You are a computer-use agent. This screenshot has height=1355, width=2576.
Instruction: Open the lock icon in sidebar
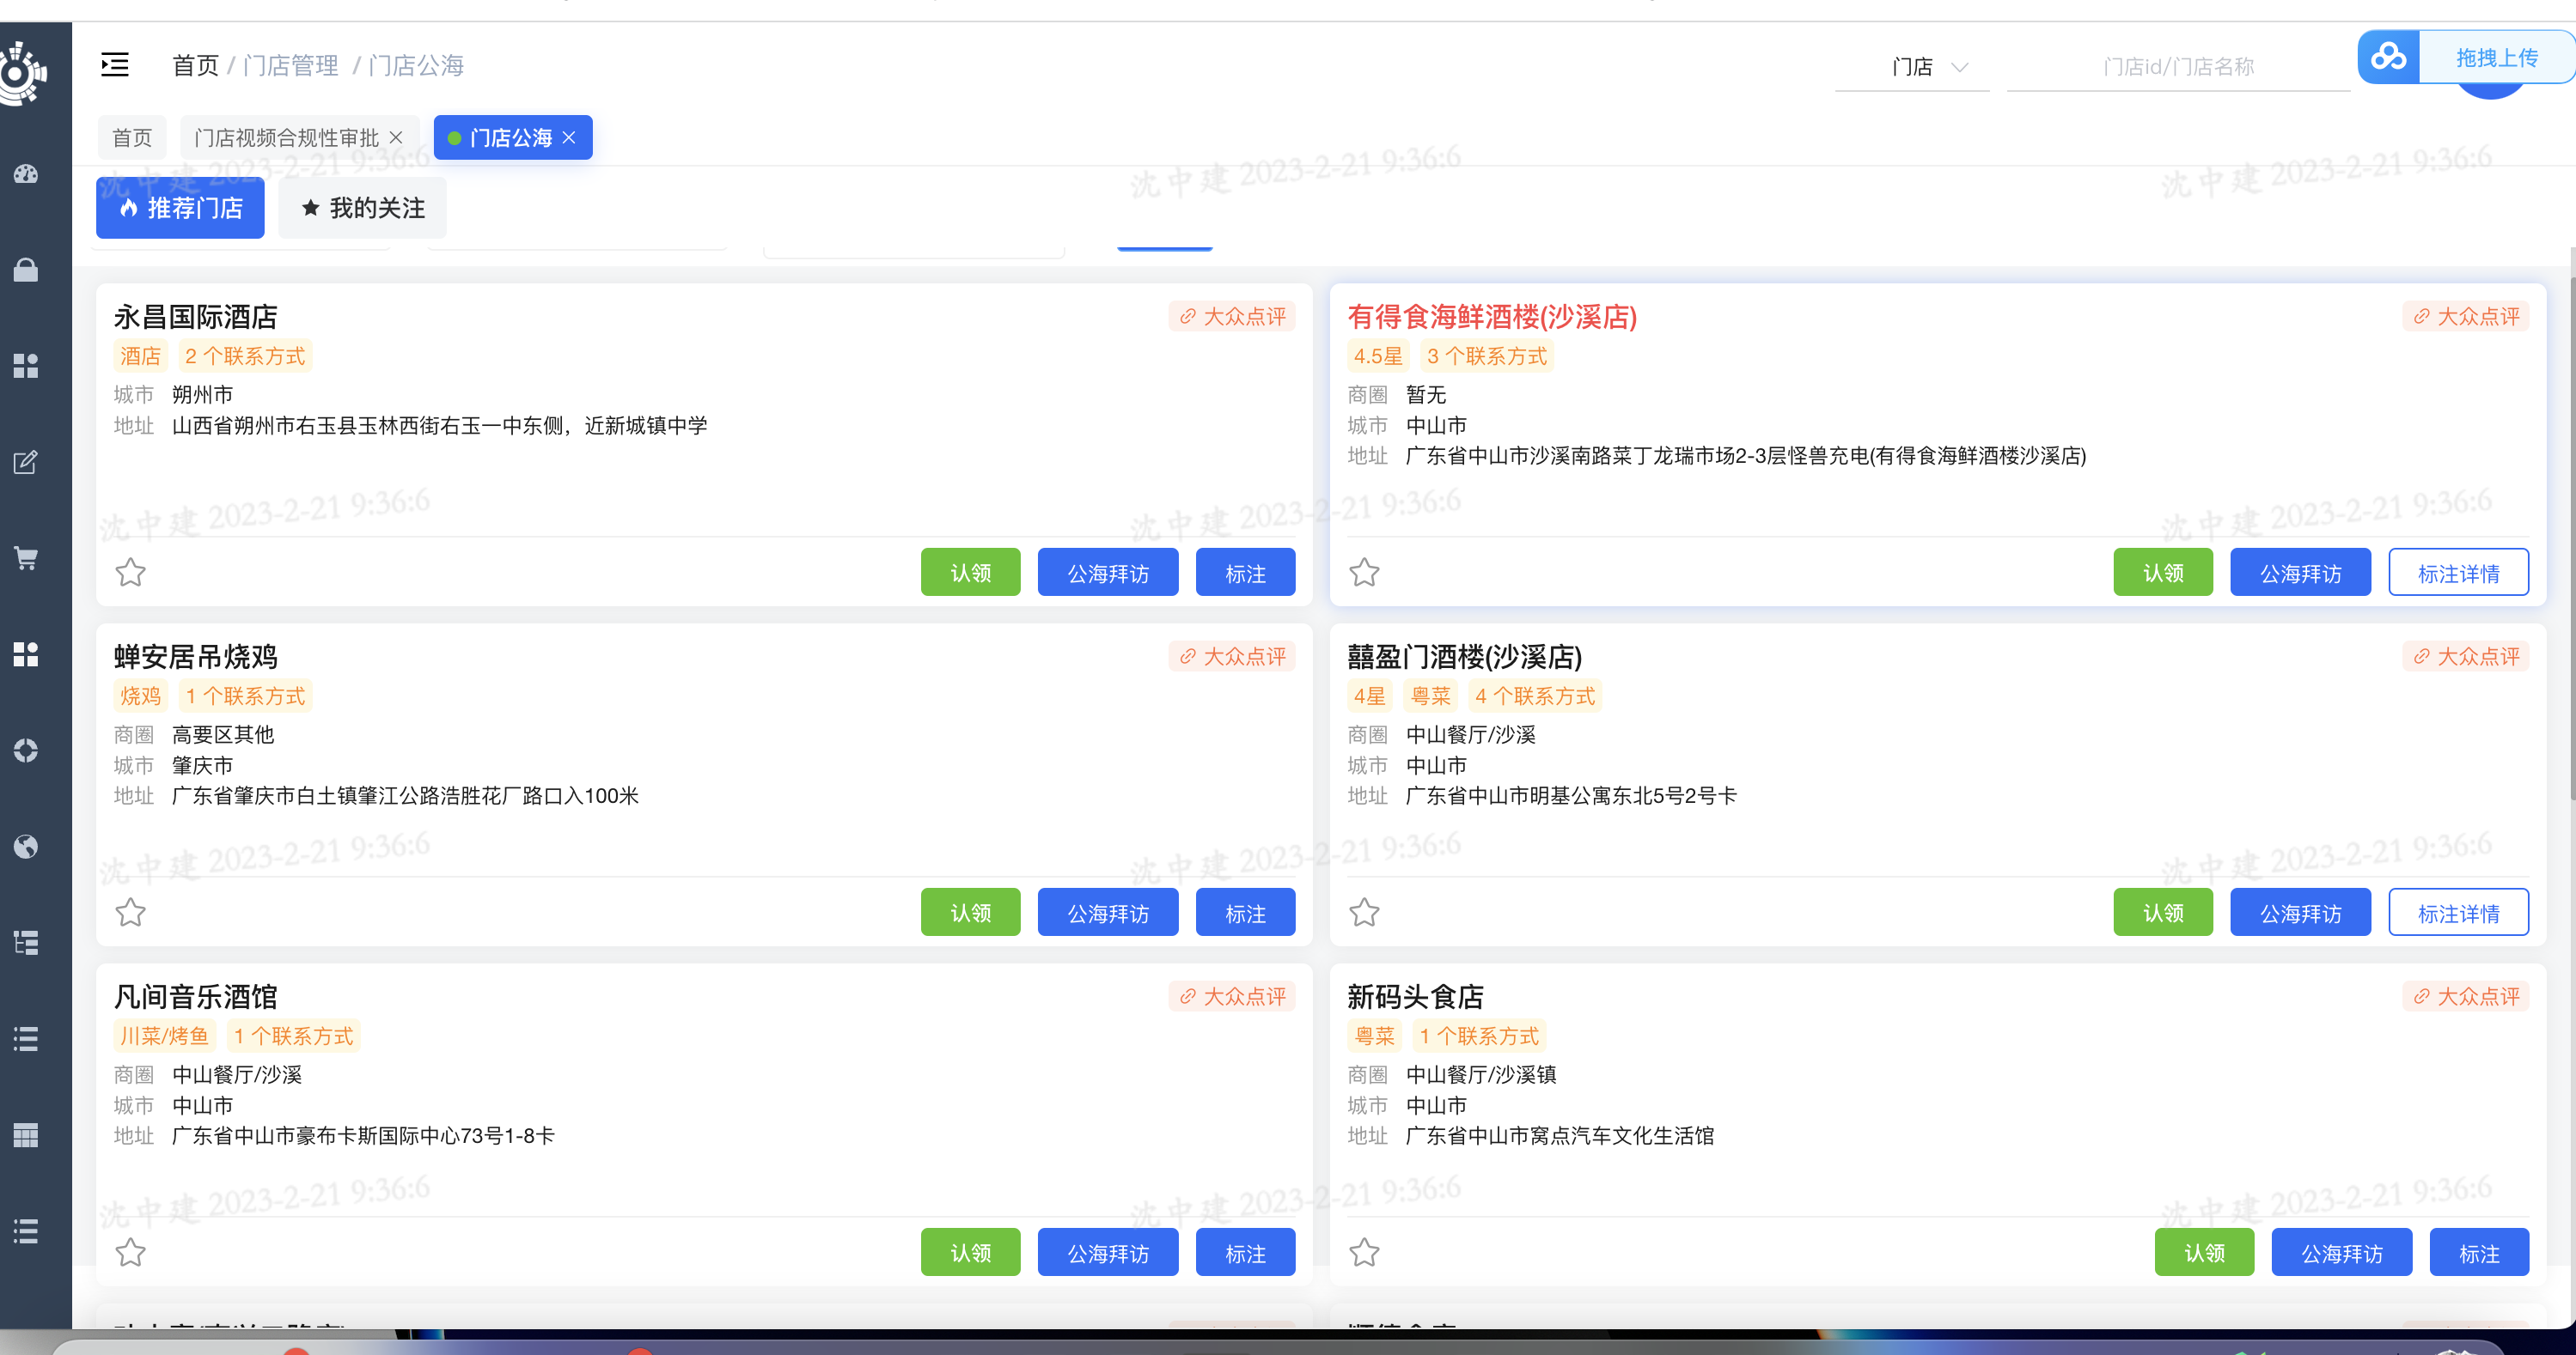[26, 270]
